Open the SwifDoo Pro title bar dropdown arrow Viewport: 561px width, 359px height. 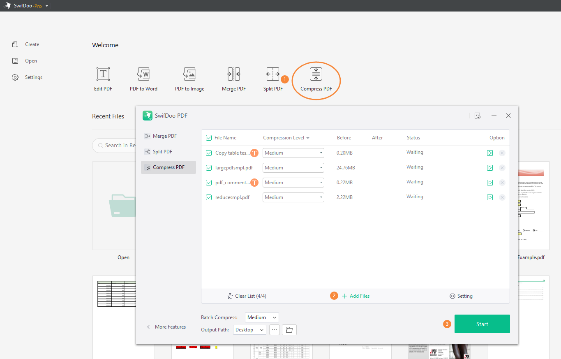tap(47, 6)
